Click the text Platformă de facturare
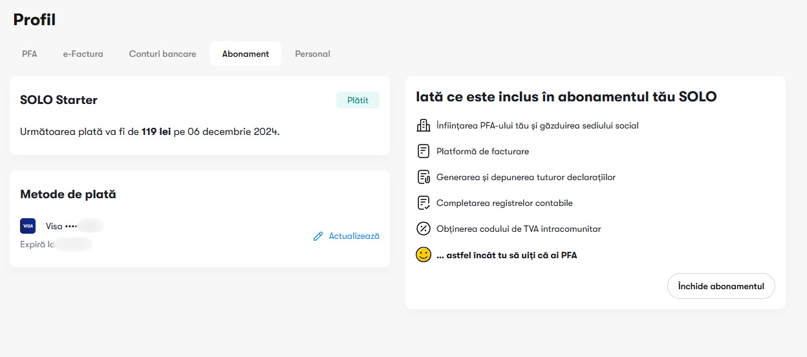807x357 pixels. (x=482, y=151)
